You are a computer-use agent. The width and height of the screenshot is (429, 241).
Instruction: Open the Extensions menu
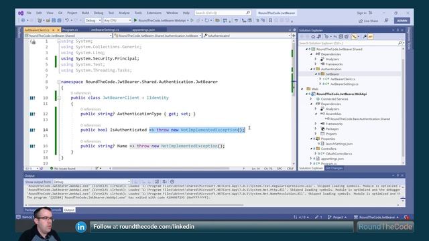pos(154,13)
